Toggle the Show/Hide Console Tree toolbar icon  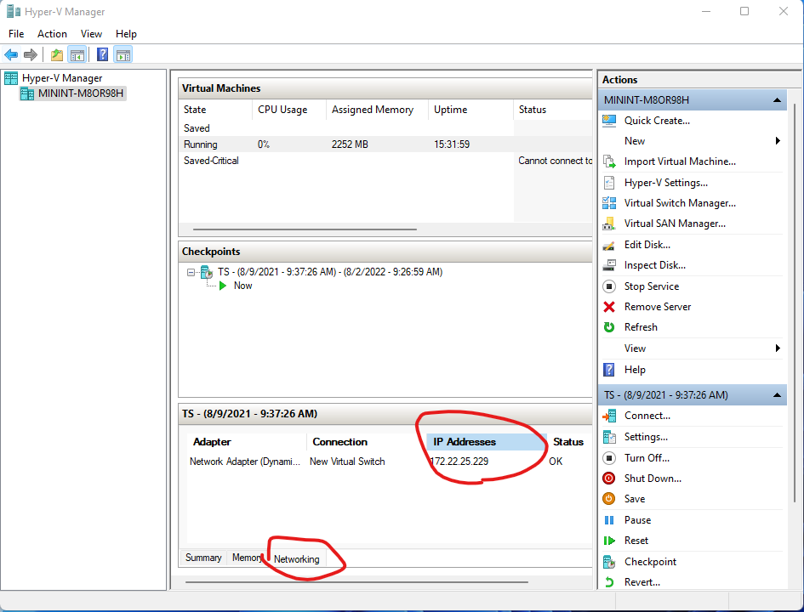pyautogui.click(x=77, y=54)
